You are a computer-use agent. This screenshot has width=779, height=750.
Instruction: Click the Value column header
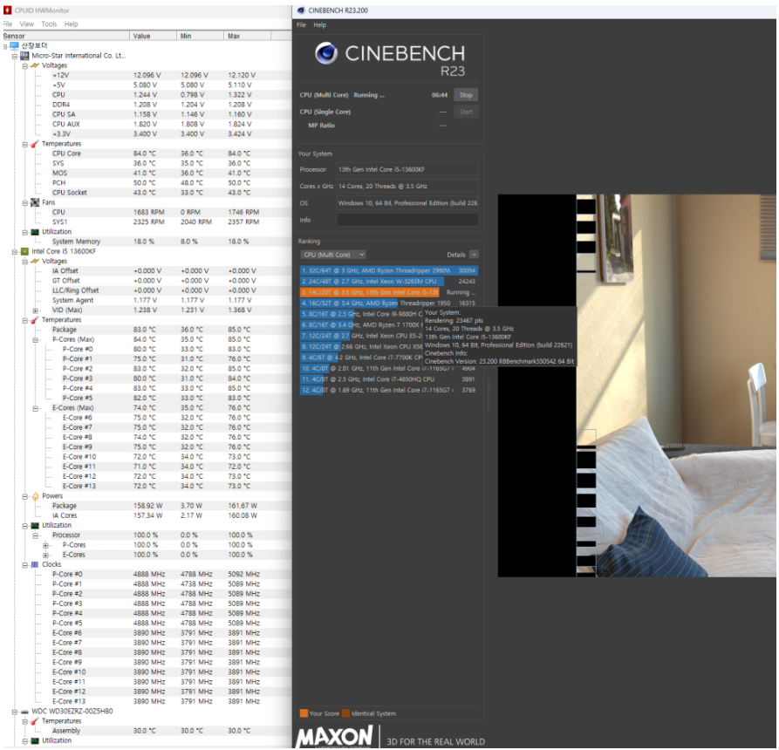point(153,36)
